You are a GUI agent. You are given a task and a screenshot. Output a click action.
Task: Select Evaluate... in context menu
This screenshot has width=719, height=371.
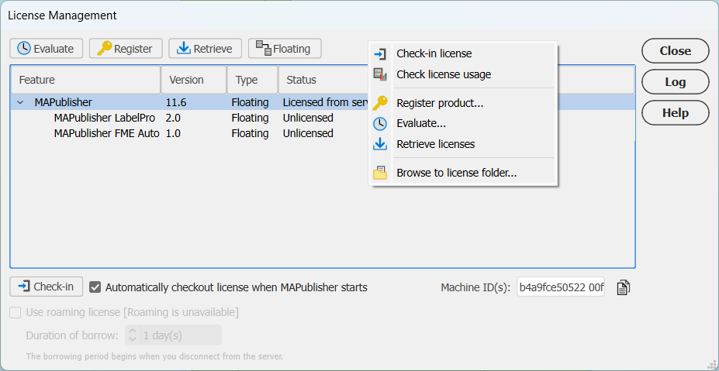coord(463,123)
